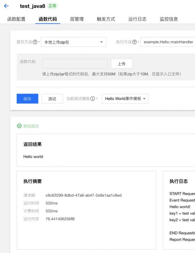
Task: Click the 执行日志 heading
Action: tap(179, 181)
